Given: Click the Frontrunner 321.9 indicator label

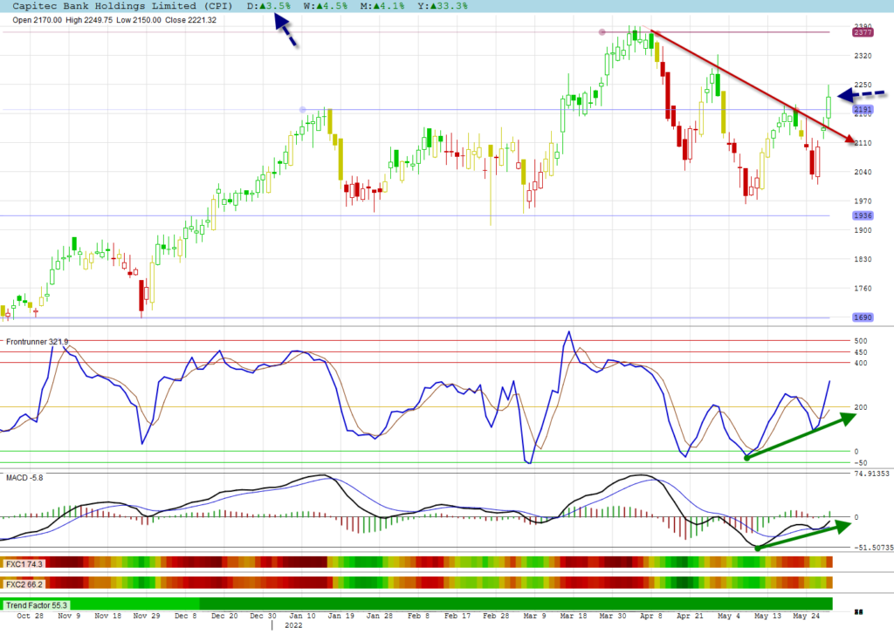Looking at the screenshot, I should pos(37,342).
